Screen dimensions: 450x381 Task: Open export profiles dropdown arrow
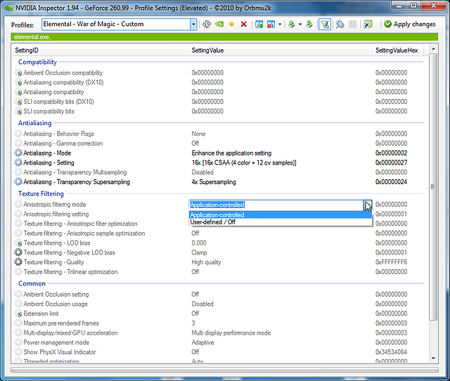300,25
